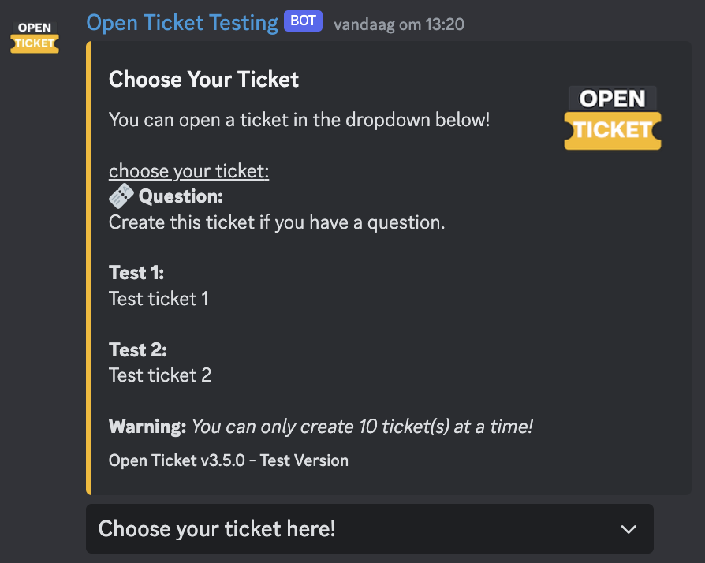Click the dropdown placeholder text Choose your ticket here
Image resolution: width=705 pixels, height=563 pixels.
pyautogui.click(x=217, y=529)
